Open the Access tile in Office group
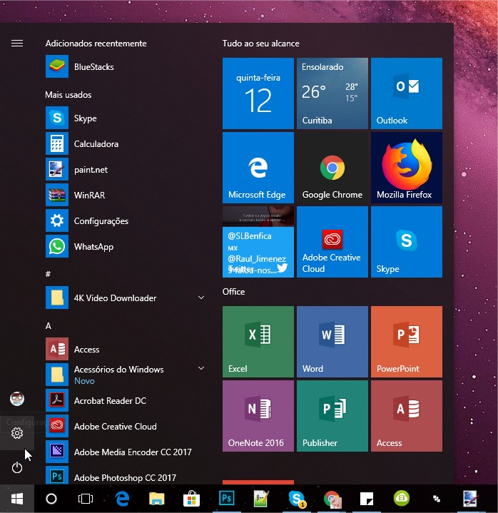The height and width of the screenshot is (513, 498). tap(407, 416)
